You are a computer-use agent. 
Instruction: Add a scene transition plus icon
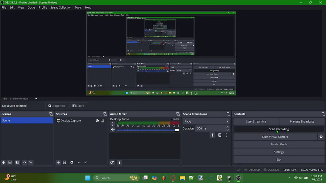click(212, 135)
